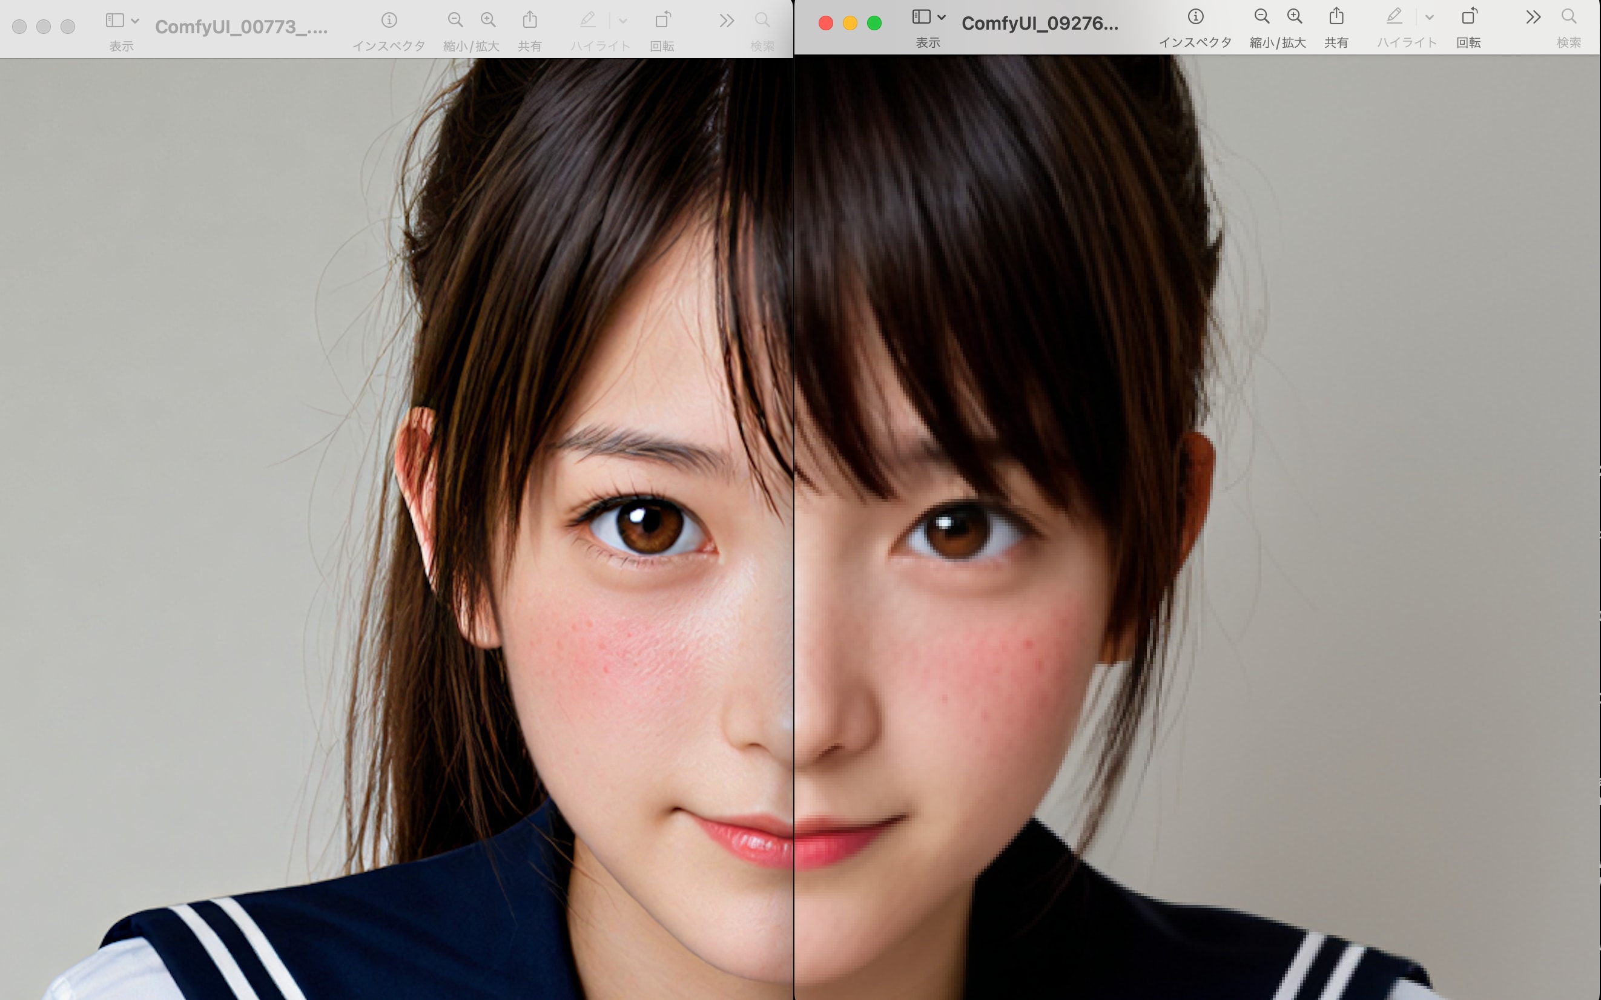
Task: Expand the view mode chevron in right window
Action: tap(942, 16)
